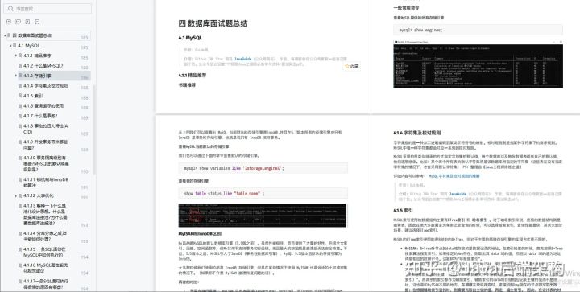Click the blue 字符集及校对规则 reference link
Image resolution: width=580 pixels, height=292 pixels.
pyautogui.click(x=454, y=176)
